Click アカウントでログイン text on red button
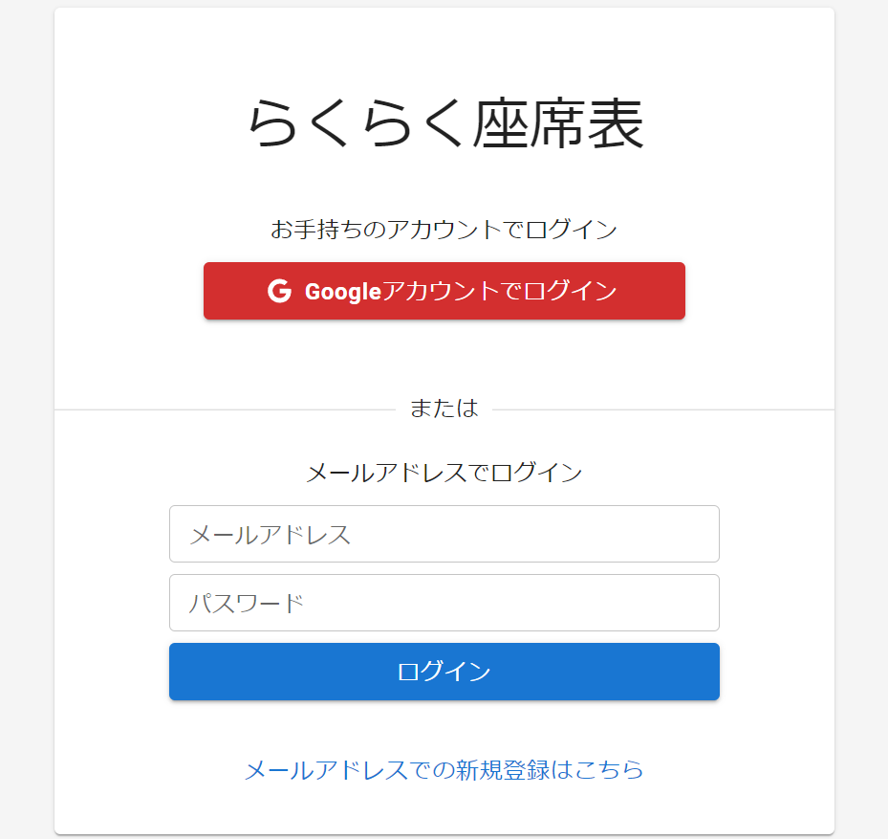 click(x=500, y=291)
